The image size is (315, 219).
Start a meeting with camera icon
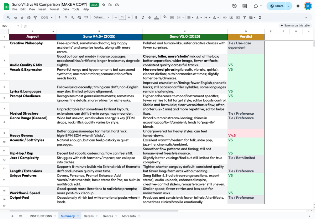256,6
